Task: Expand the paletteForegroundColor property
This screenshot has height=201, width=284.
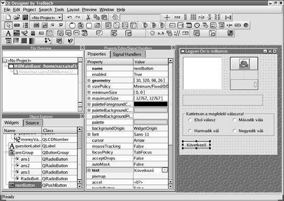Action: (x=89, y=104)
